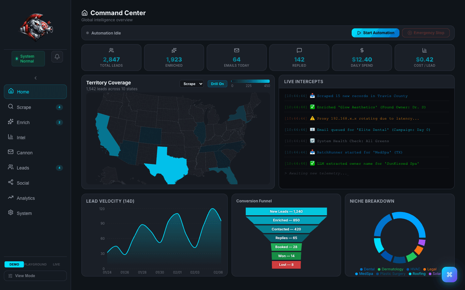Click the inbox icon on Travis County entry
This screenshot has height=290, width=465.
pyautogui.click(x=312, y=96)
